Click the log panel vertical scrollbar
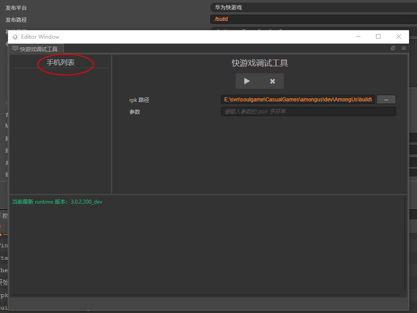The width and height of the screenshot is (417, 313). point(405,244)
